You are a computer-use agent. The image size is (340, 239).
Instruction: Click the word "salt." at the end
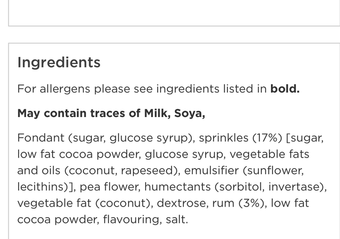176,219
